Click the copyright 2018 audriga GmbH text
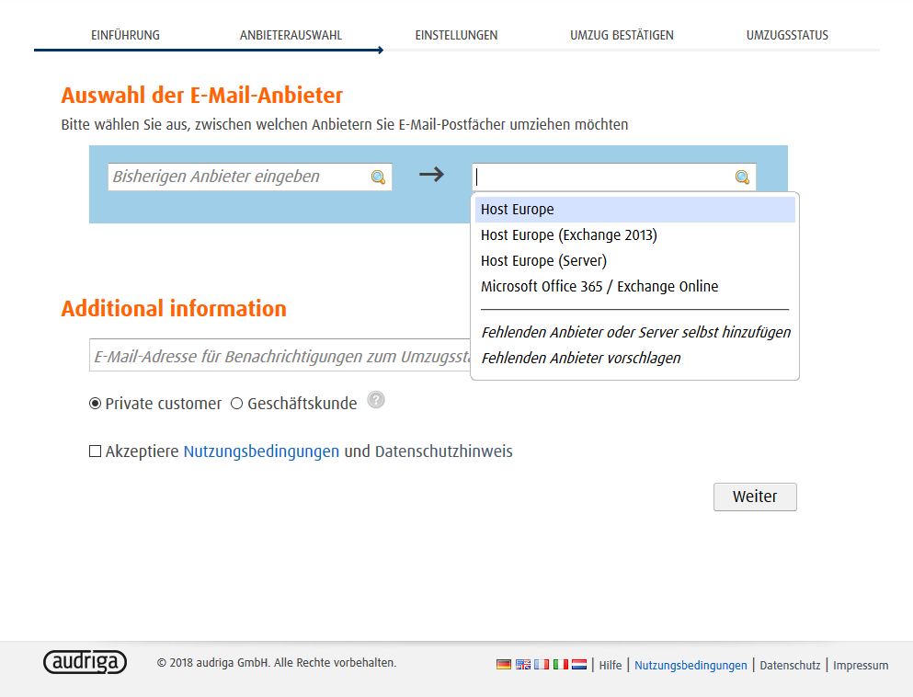 [277, 663]
